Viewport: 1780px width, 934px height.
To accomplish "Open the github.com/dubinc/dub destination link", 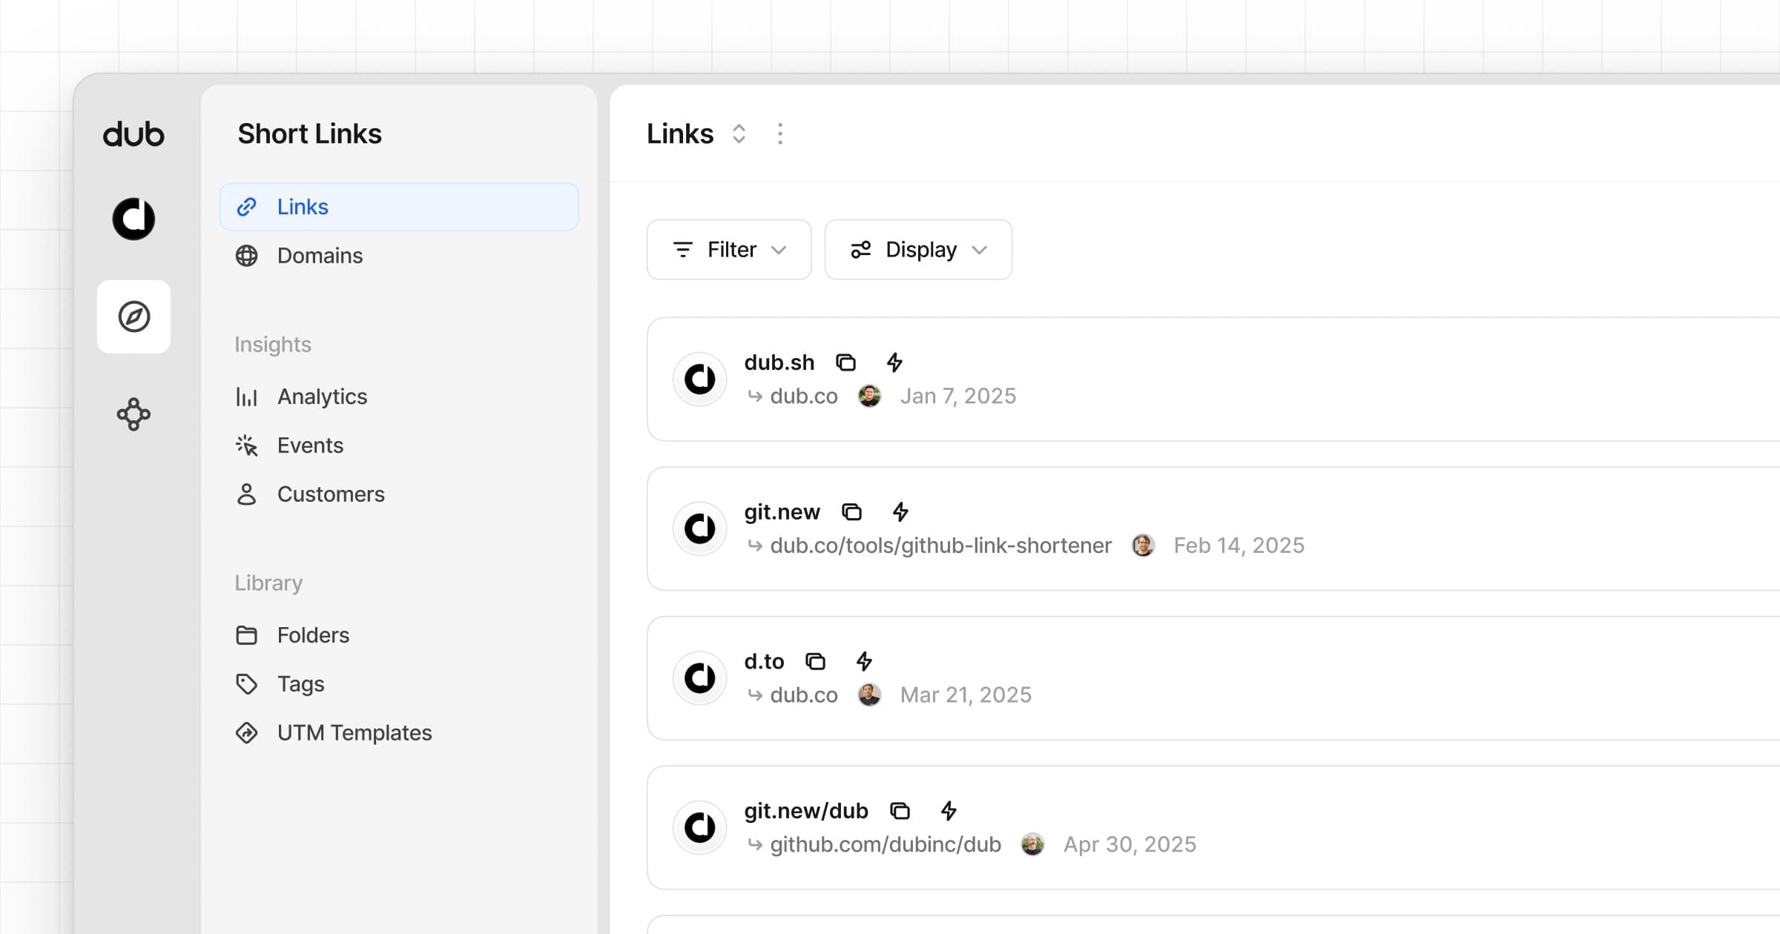I will 886,844.
